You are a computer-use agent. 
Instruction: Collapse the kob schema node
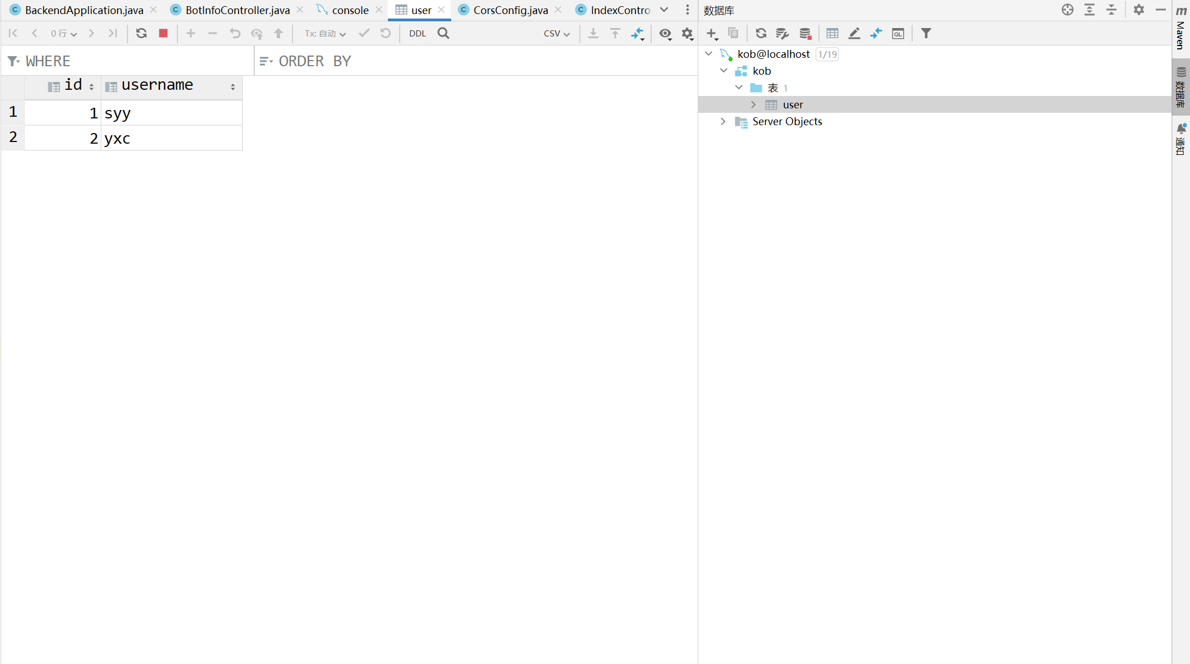tap(724, 71)
